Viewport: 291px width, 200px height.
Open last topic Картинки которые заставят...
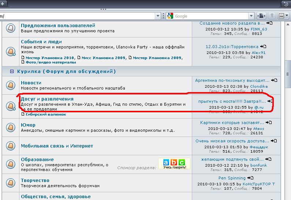click(x=232, y=123)
